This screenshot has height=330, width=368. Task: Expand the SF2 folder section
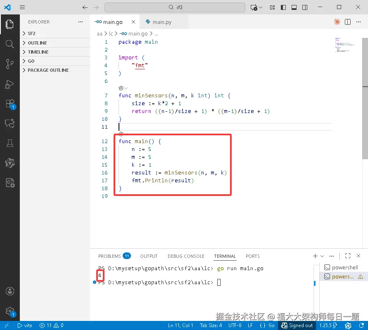55,33
